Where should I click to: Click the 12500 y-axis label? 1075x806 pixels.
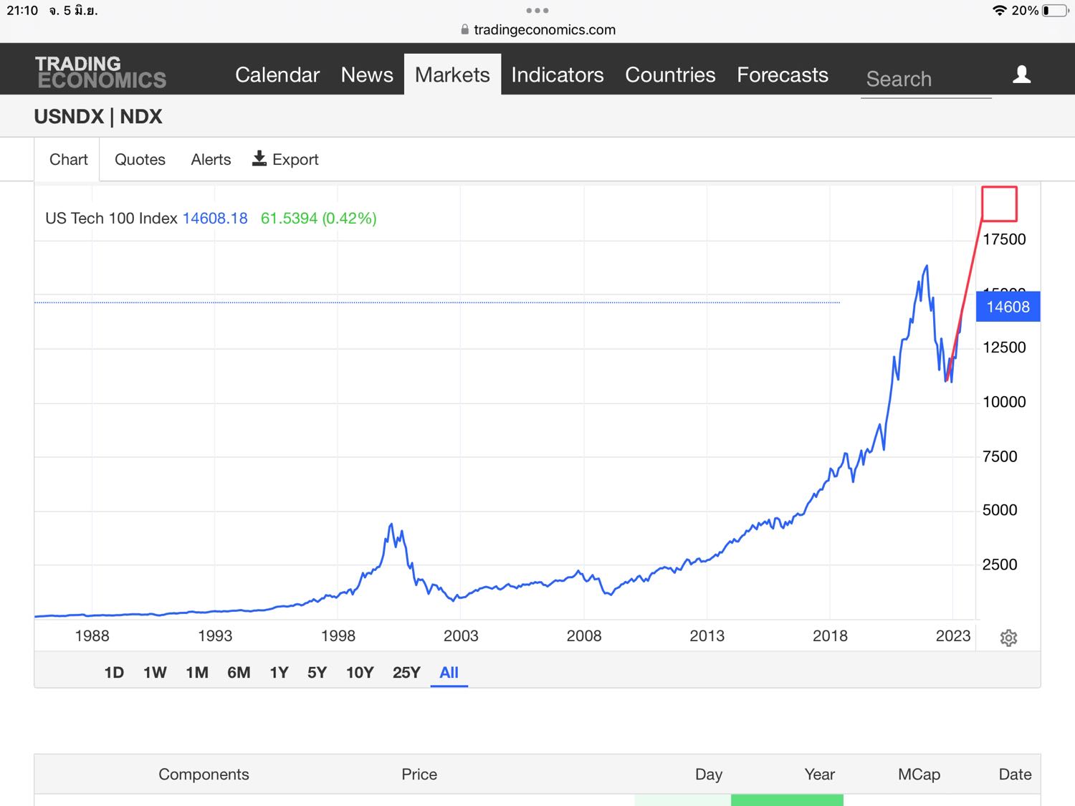pyautogui.click(x=1004, y=347)
